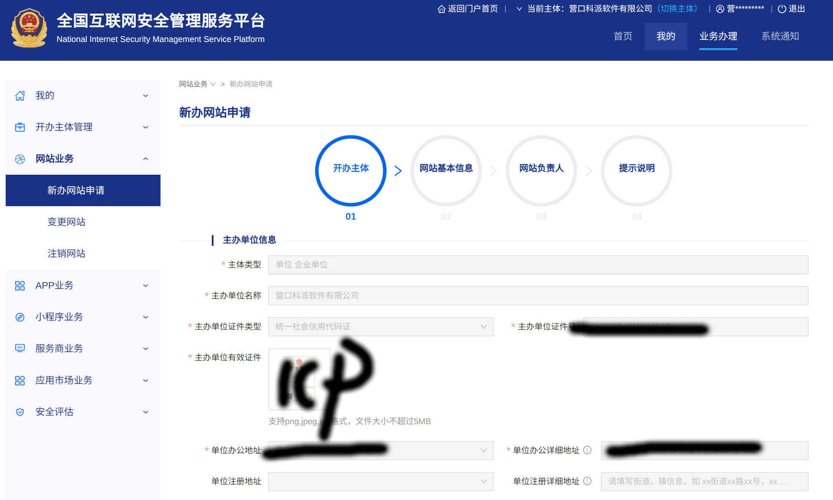Select the 我的 home icon in sidebar
The height and width of the screenshot is (500, 833).
pos(20,95)
